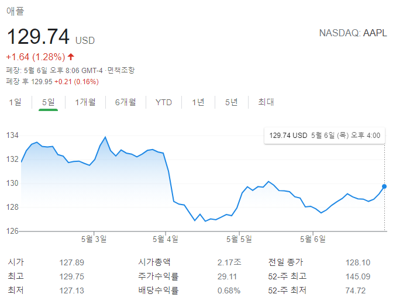Click the 129.74 current price
The height and width of the screenshot is (308, 396).
(x=38, y=37)
